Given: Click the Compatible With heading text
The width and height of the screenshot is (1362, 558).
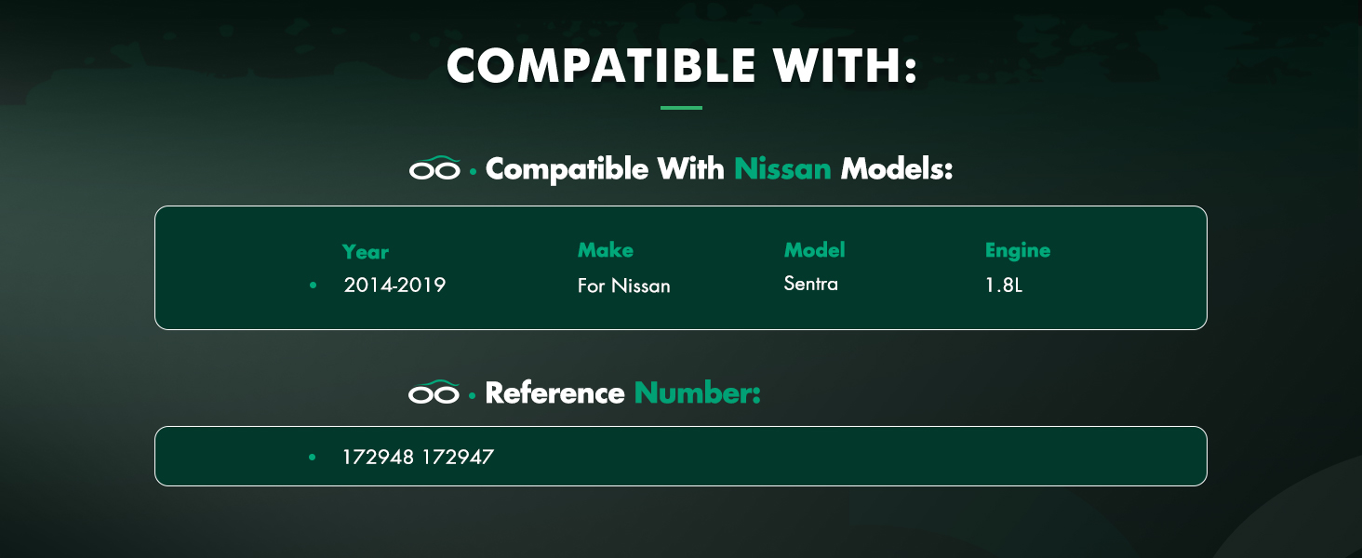Looking at the screenshot, I should [605, 169].
